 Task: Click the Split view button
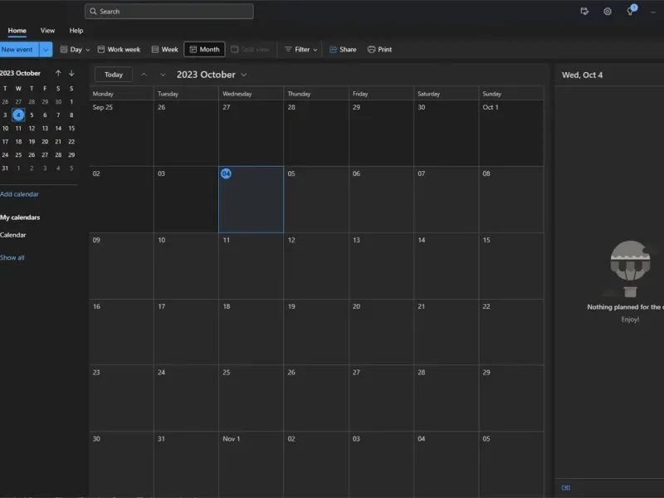(x=250, y=49)
